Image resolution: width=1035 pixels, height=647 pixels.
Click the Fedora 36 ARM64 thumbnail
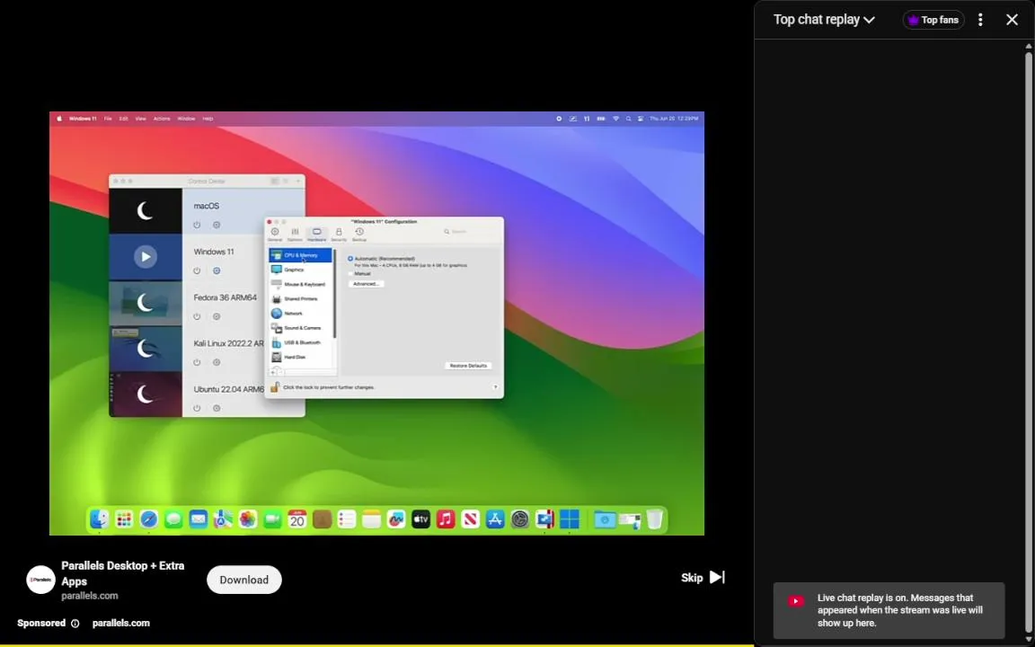(x=146, y=302)
